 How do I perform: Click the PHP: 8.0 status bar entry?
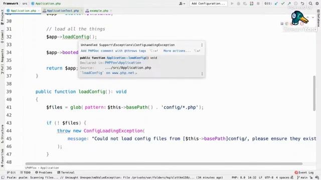click(x=239, y=177)
